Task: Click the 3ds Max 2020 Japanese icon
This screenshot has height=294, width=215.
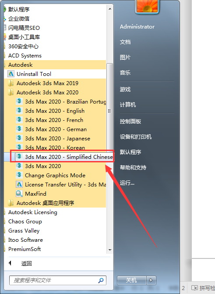Action: 19,138
